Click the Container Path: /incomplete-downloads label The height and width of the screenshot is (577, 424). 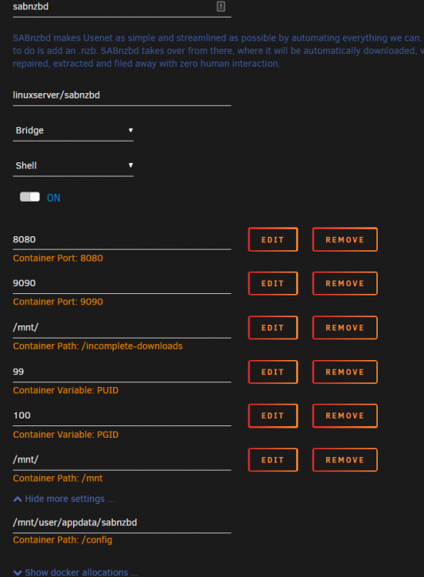point(98,346)
